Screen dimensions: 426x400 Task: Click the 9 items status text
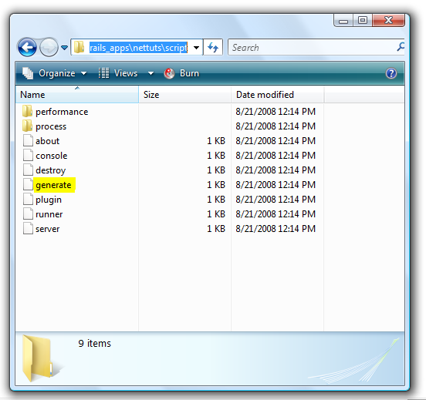(95, 344)
